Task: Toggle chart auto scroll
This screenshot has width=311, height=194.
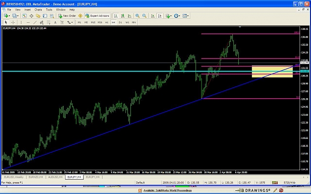Action: point(153,16)
